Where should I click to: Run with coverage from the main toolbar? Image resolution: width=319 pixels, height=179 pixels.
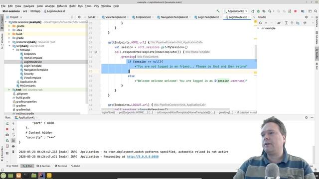coord(264,11)
